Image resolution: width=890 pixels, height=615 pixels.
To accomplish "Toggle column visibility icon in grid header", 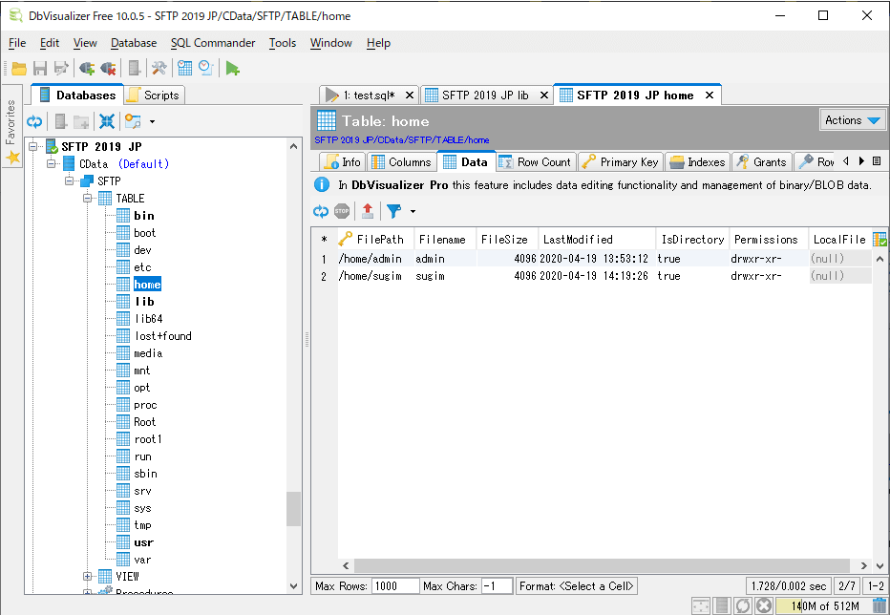I will click(879, 240).
